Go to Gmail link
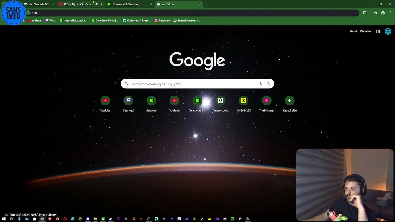395x222 pixels. [x=353, y=31]
